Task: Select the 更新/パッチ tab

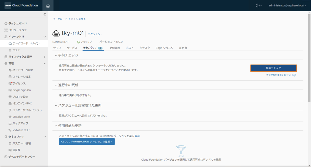Action: click(x=93, y=48)
